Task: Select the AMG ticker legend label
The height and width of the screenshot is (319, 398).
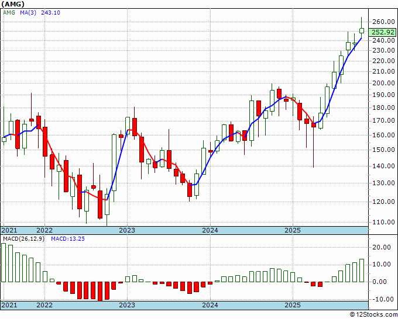Action: pos(9,12)
